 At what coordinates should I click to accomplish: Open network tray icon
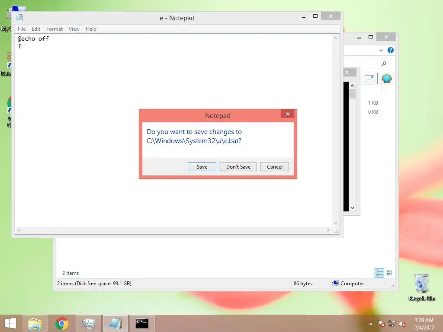(x=392, y=324)
